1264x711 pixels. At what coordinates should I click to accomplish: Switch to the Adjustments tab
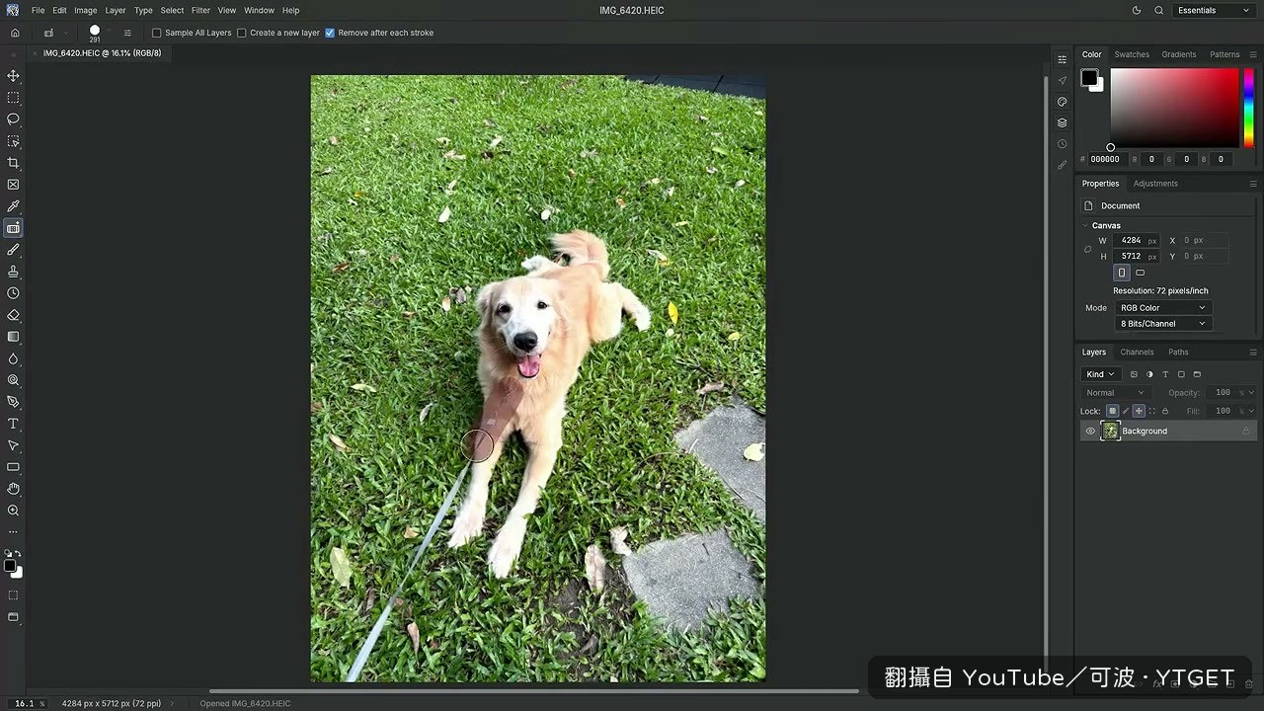1155,184
